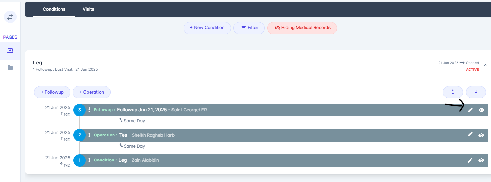Edit the Condition Leg entry

click(470, 160)
